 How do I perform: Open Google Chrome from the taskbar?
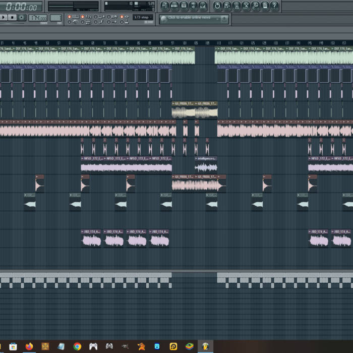coord(77,346)
